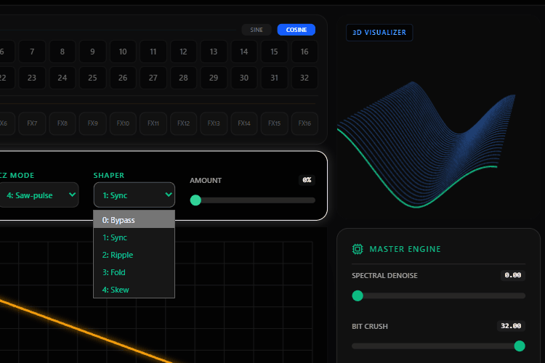Toggle harmonic button 25

click(x=92, y=78)
